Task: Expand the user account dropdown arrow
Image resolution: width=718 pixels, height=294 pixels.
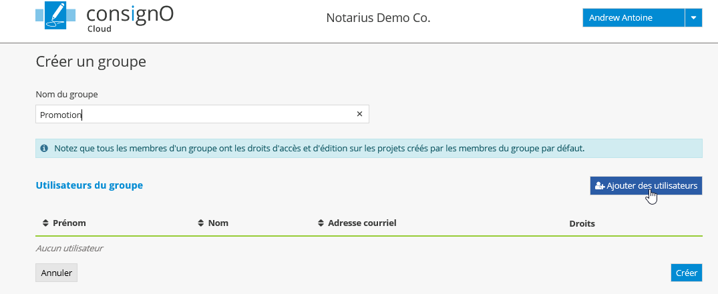Action: (x=694, y=18)
